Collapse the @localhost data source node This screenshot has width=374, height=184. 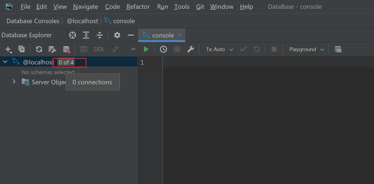click(x=5, y=62)
